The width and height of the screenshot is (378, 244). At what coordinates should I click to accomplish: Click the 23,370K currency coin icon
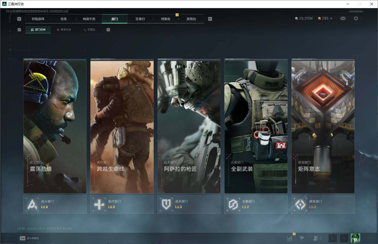296,18
